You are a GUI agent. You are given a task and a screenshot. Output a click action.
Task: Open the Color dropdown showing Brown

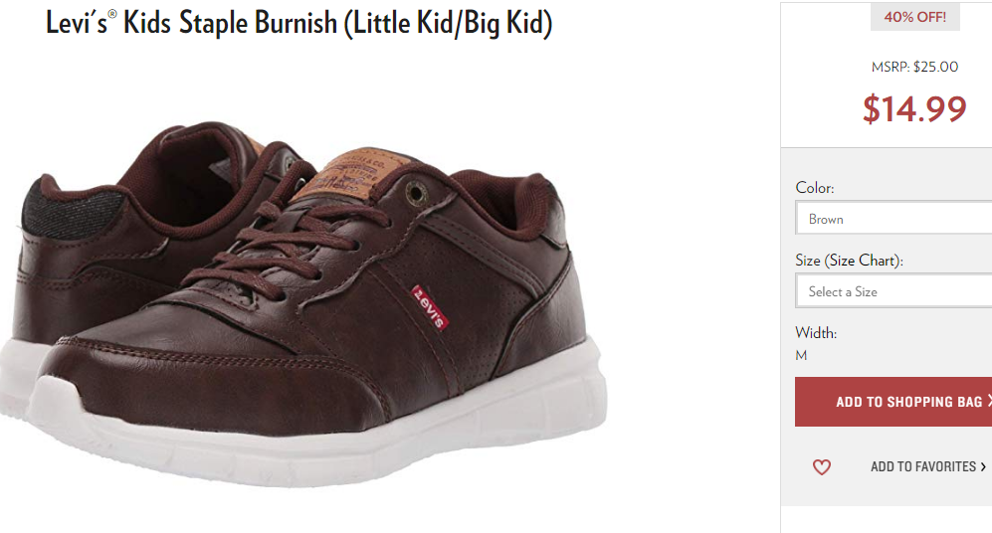[893, 219]
